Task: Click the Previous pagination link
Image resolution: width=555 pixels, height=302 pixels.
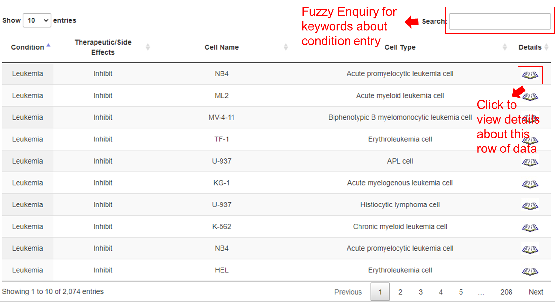Action: [x=348, y=292]
